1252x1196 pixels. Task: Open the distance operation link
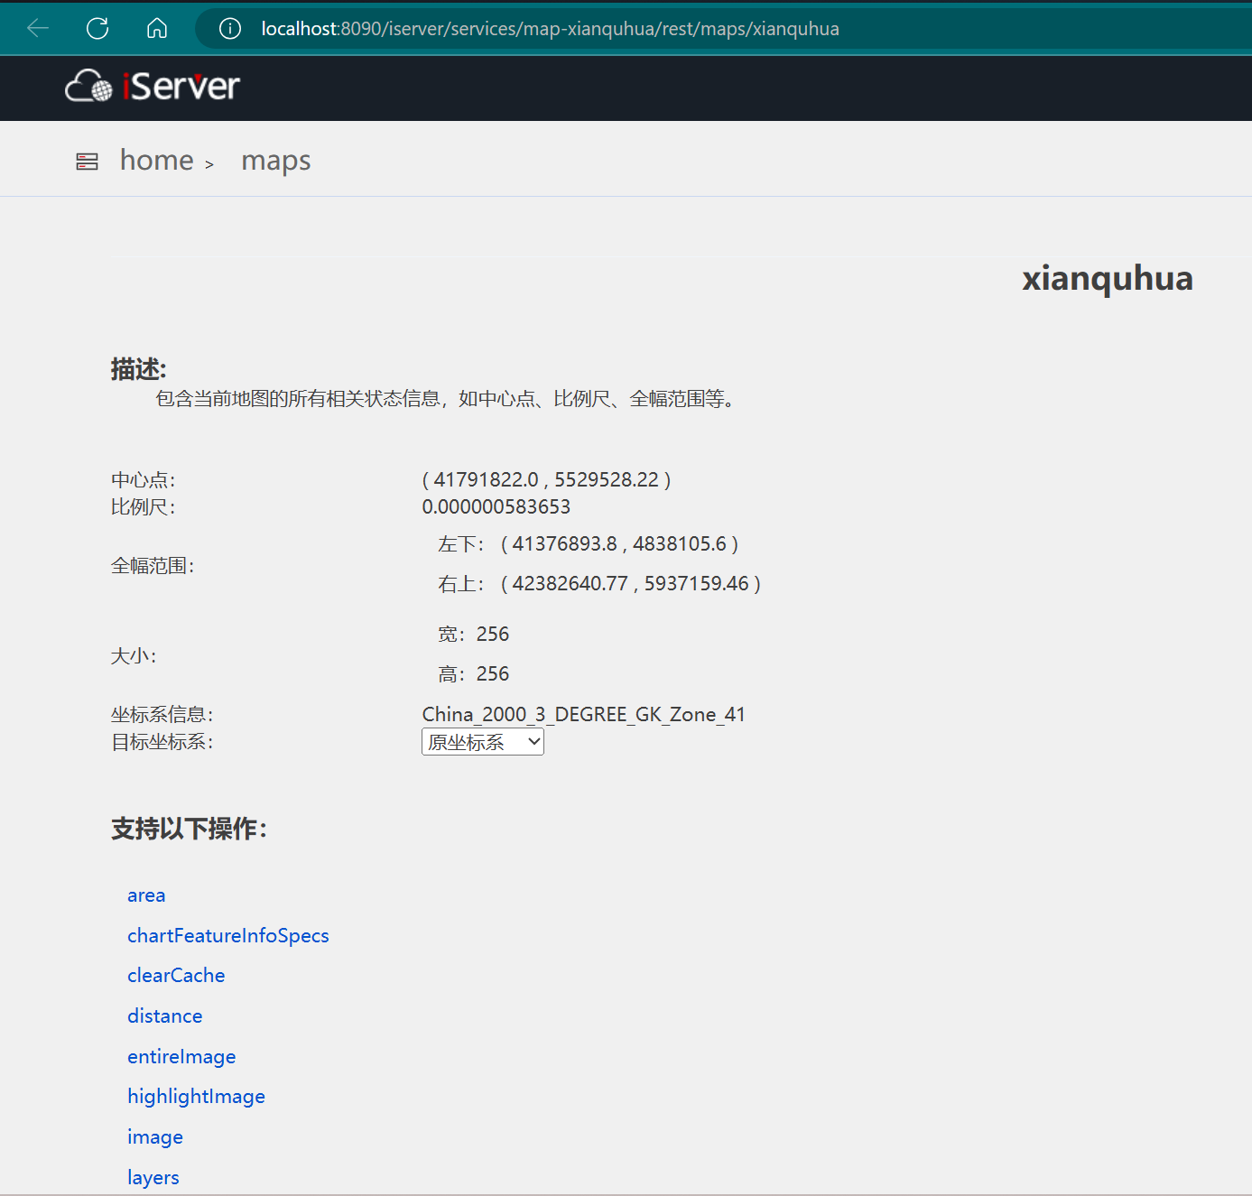pyautogui.click(x=164, y=1016)
